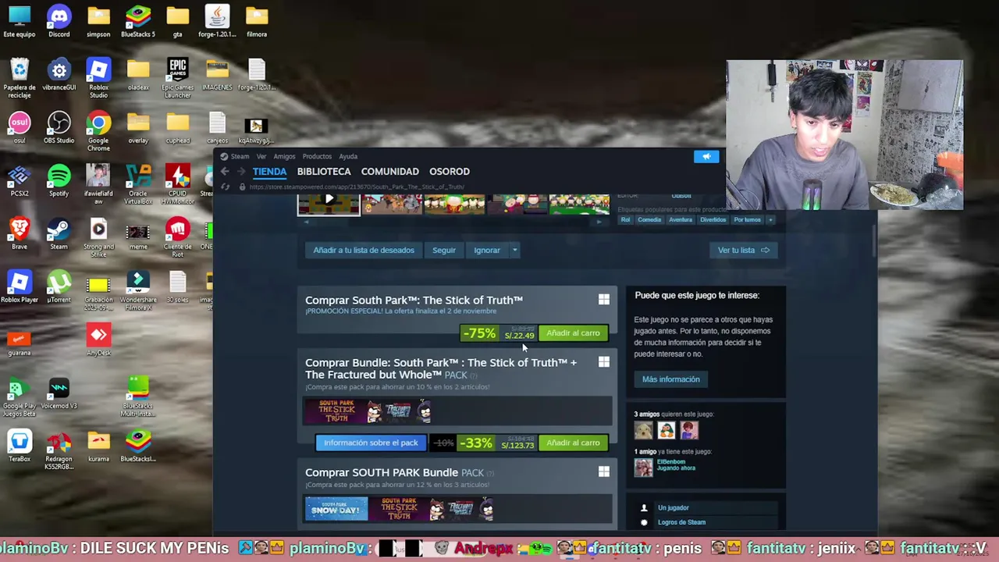Open the Ayuda menu in Steam
999x562 pixels.
pyautogui.click(x=348, y=156)
